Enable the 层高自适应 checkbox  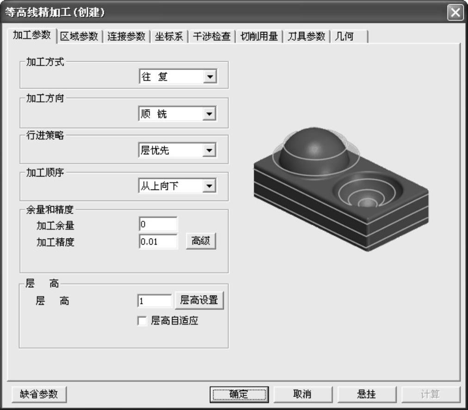(x=142, y=321)
